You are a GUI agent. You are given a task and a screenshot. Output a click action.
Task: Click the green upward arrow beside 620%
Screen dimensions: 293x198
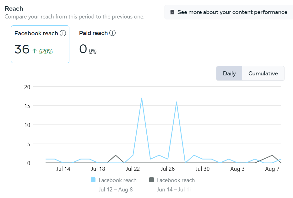click(x=35, y=51)
